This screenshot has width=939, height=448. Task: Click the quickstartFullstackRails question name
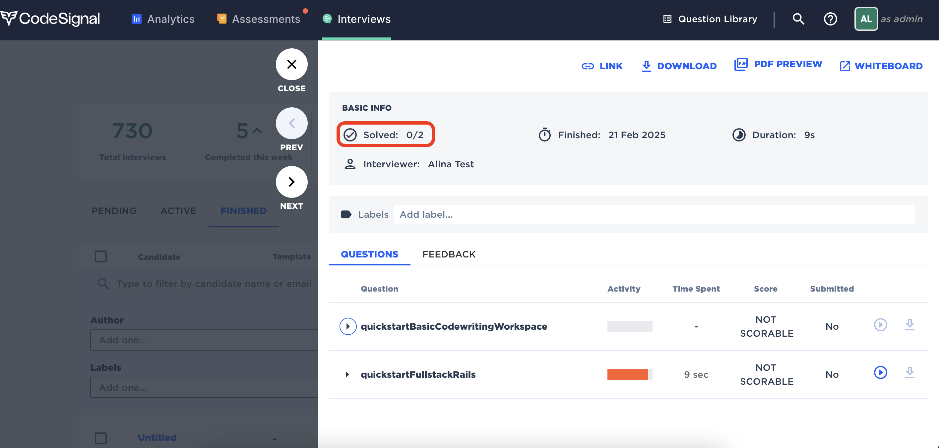click(x=418, y=374)
